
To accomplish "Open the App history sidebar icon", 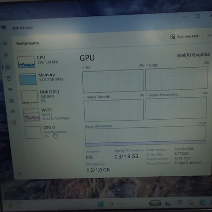I will coord(9,78).
